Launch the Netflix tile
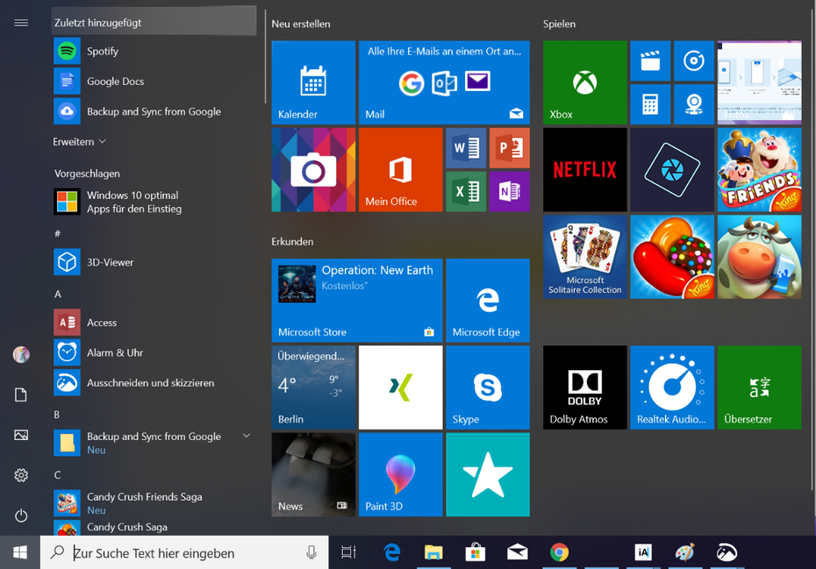Screen dimensions: 816x569 585,169
